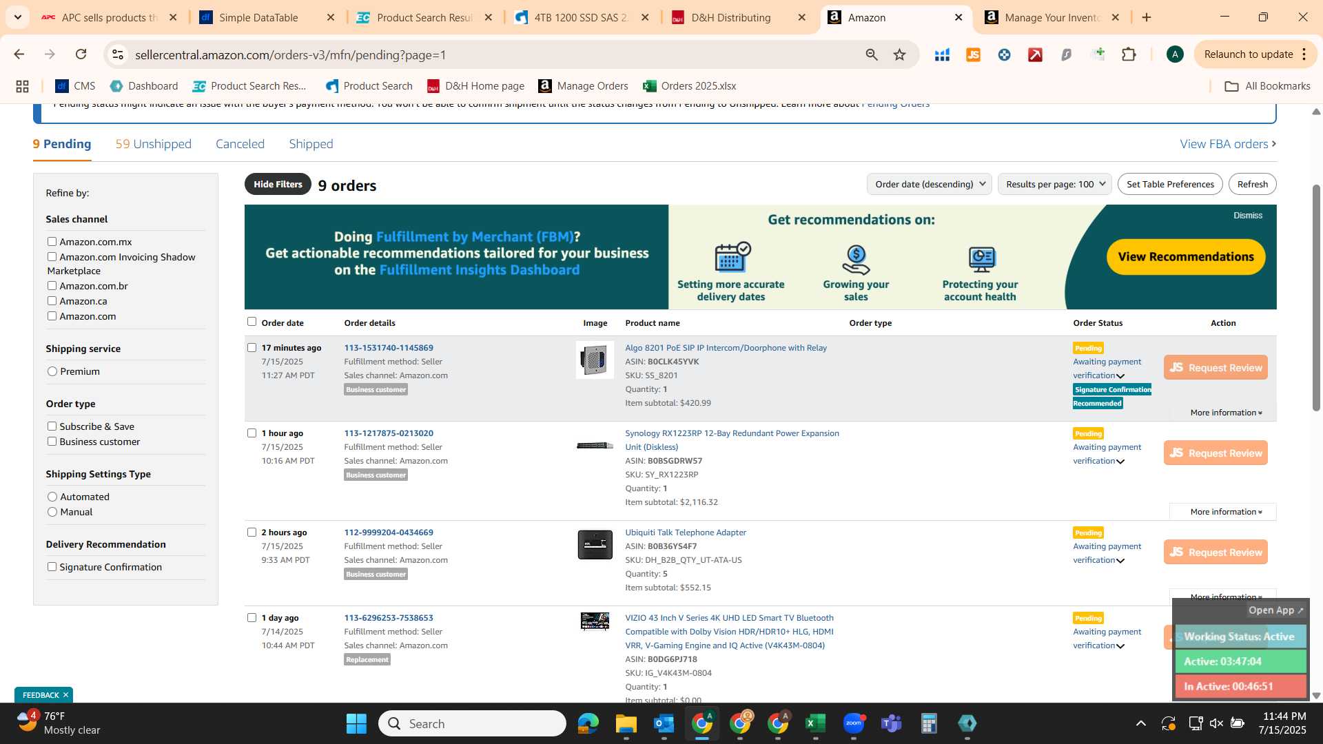Viewport: 1323px width, 744px height.
Task: Switch to the Canceled orders tab
Action: coord(240,144)
